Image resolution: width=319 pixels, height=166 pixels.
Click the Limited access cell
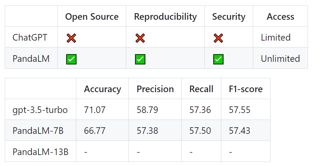[276, 37]
